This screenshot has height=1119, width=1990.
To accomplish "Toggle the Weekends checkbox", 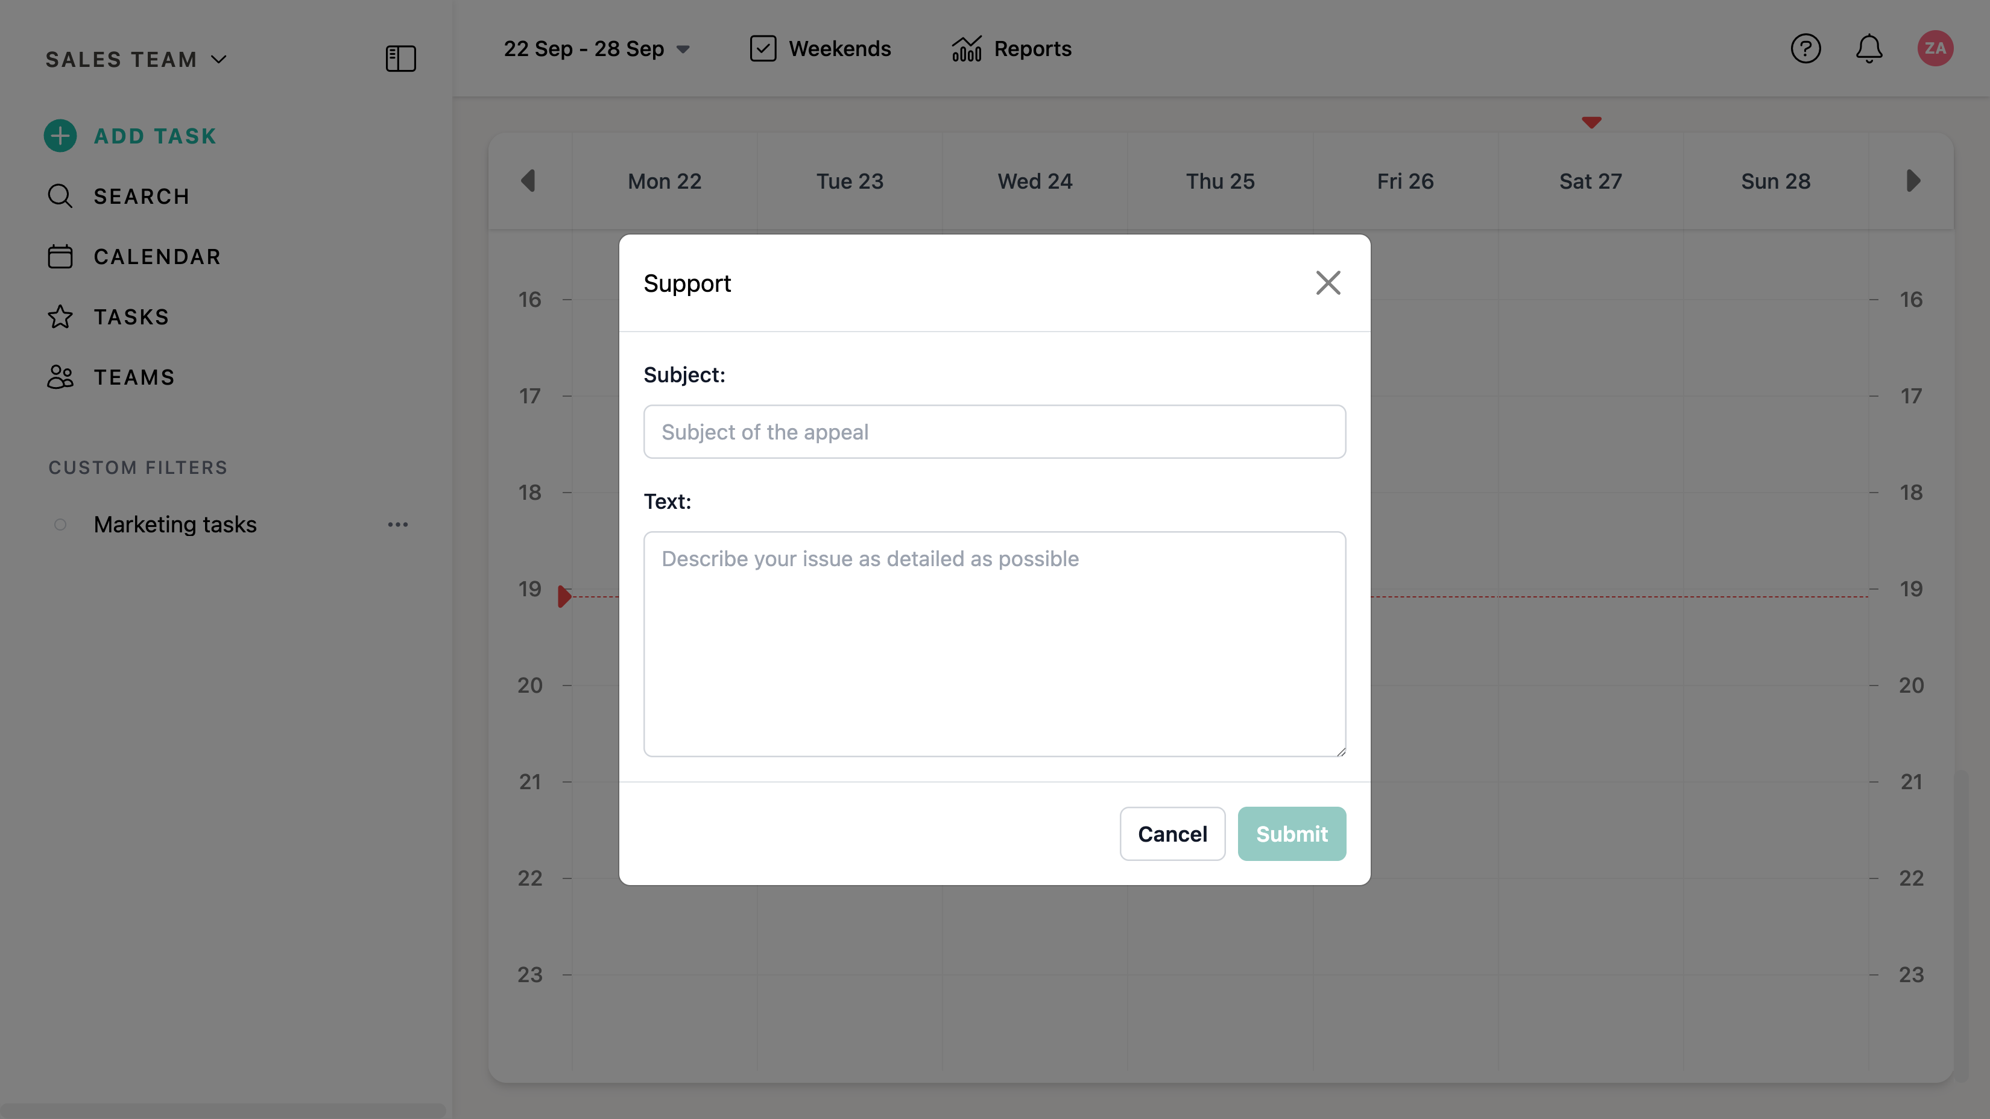I will tap(762, 49).
